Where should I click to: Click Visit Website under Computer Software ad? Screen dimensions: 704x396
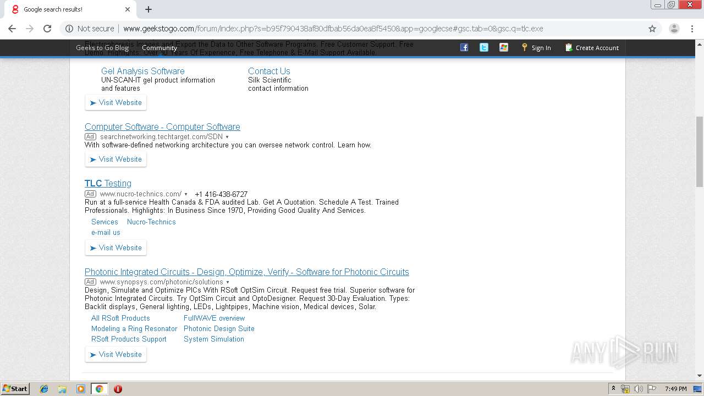click(x=116, y=159)
